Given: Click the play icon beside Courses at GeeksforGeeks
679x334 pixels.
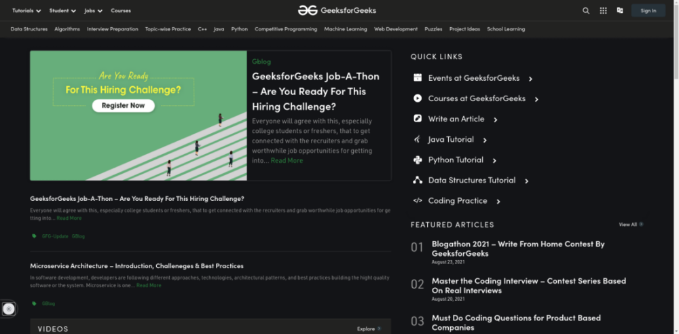Looking at the screenshot, I should click(418, 98).
